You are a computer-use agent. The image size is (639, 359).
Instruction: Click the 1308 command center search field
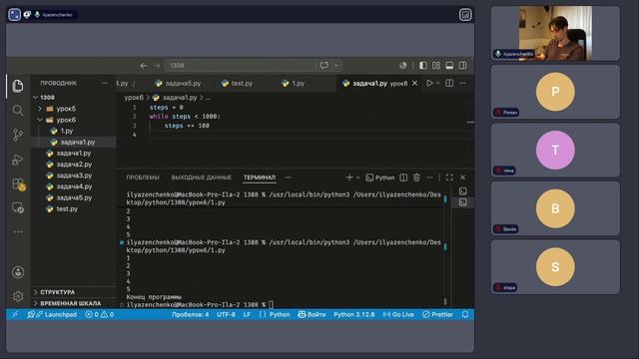click(241, 65)
